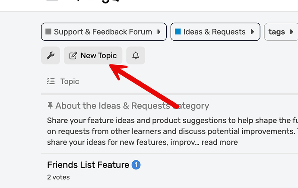Image resolution: width=298 pixels, height=188 pixels.
Task: Open About the Ideas & Requests category
Action: click(x=132, y=105)
